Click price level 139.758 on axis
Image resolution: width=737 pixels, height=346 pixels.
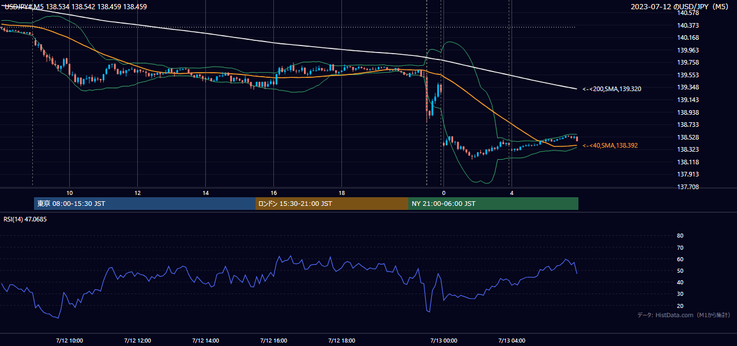point(689,63)
